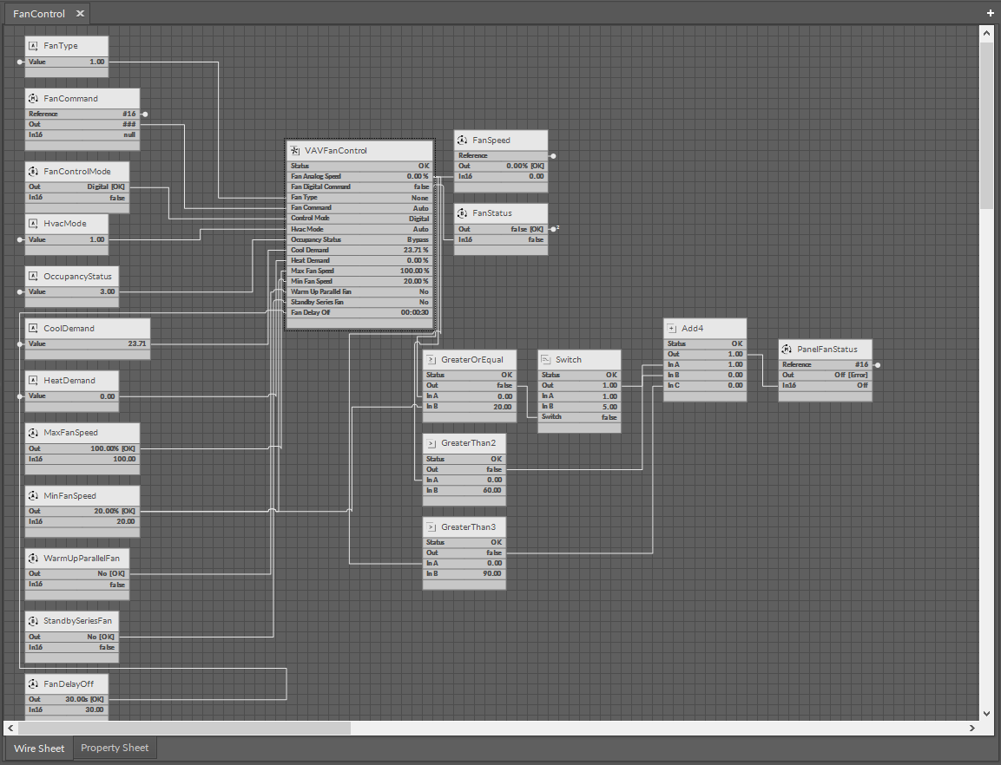Click the FanSpeed block icon

click(x=462, y=141)
